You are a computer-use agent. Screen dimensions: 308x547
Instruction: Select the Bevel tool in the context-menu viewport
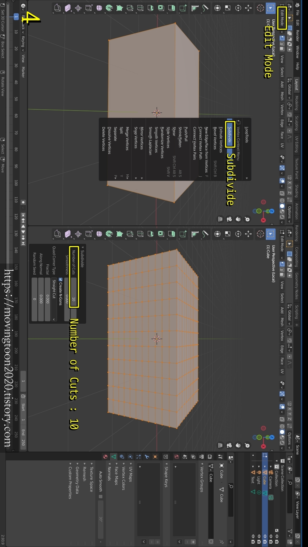151,8
